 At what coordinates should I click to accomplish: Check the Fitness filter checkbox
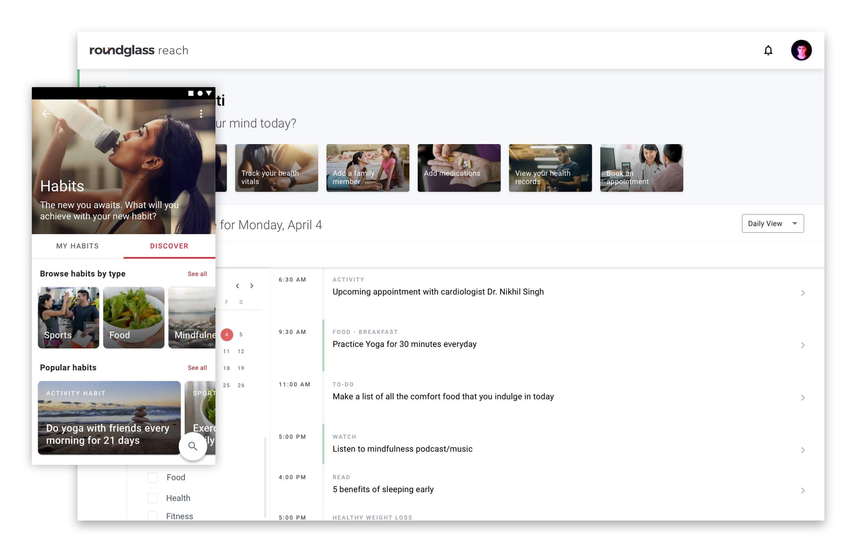(x=153, y=516)
